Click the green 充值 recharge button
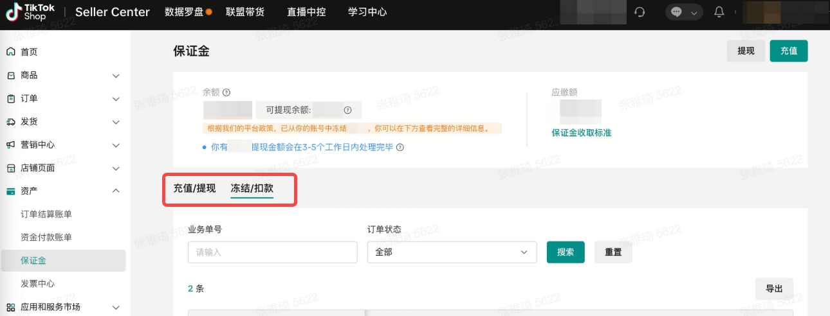This screenshot has height=316, width=830. tap(789, 51)
